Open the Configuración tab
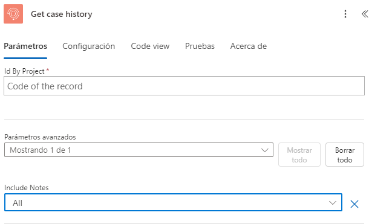The width and height of the screenshot is (369, 224). coord(89,46)
